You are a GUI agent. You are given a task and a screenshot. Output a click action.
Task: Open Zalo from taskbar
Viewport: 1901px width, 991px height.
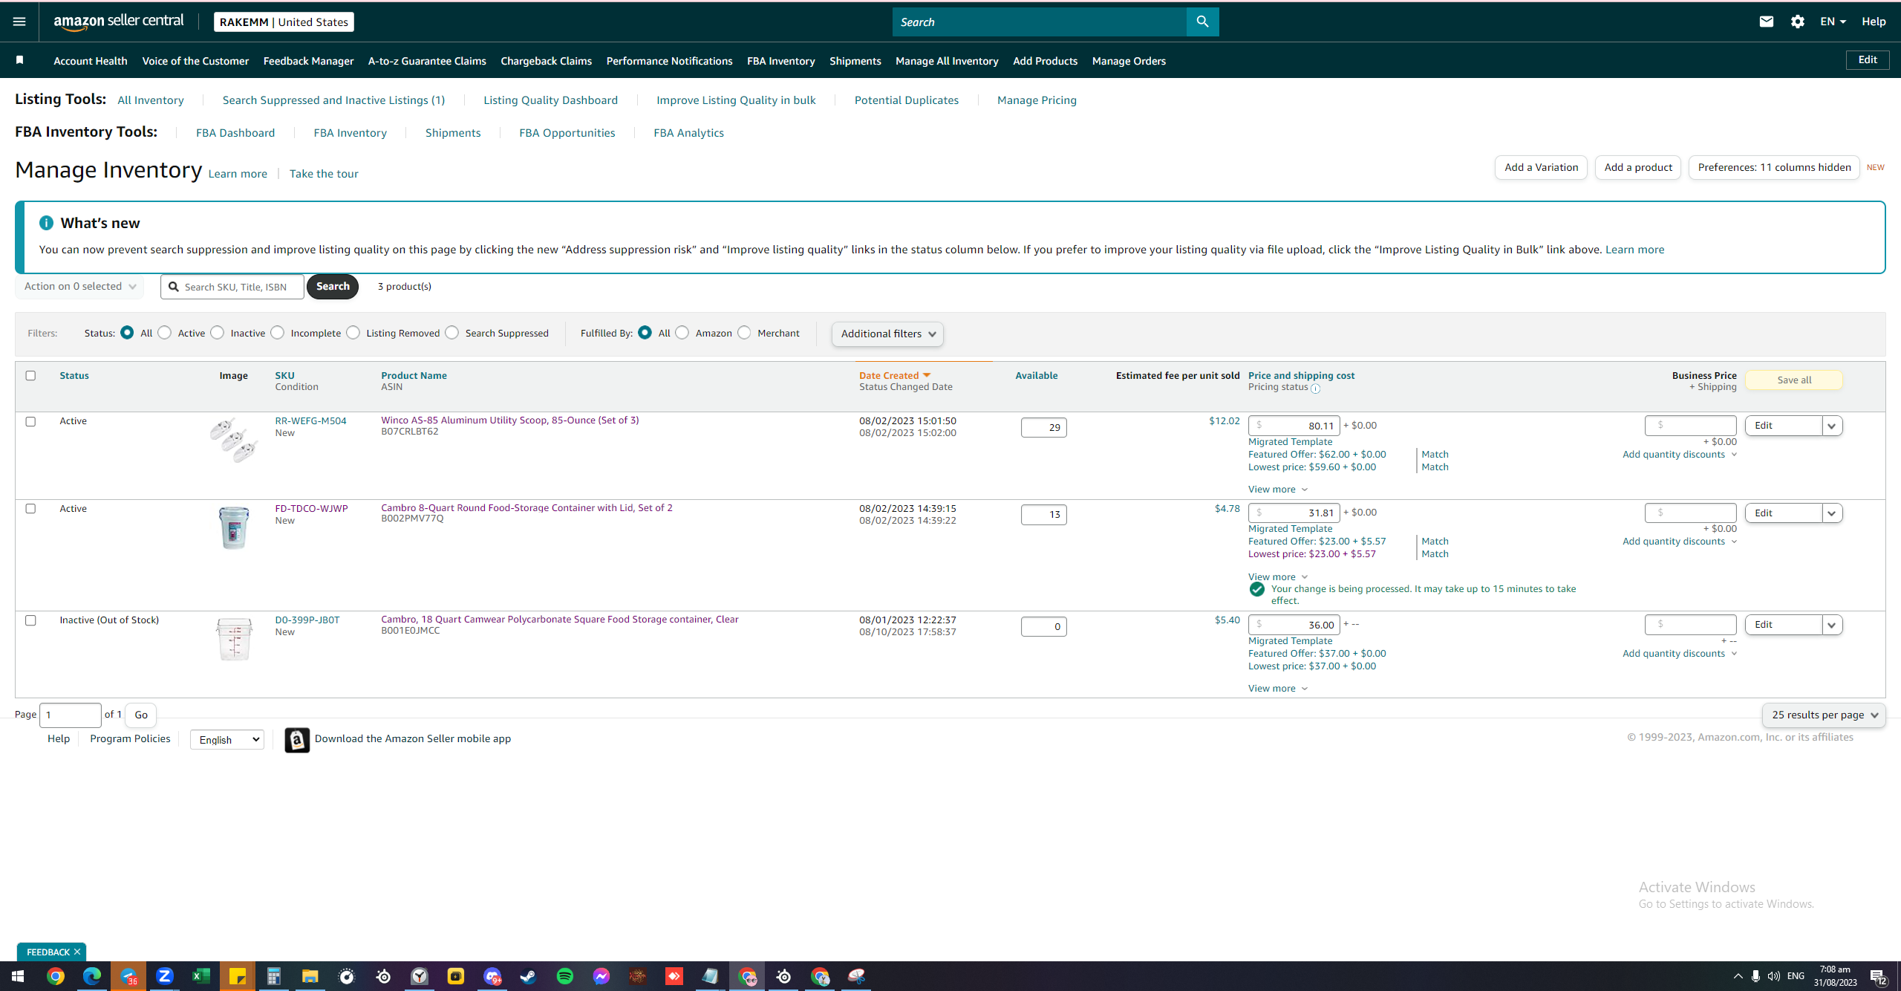pyautogui.click(x=165, y=976)
